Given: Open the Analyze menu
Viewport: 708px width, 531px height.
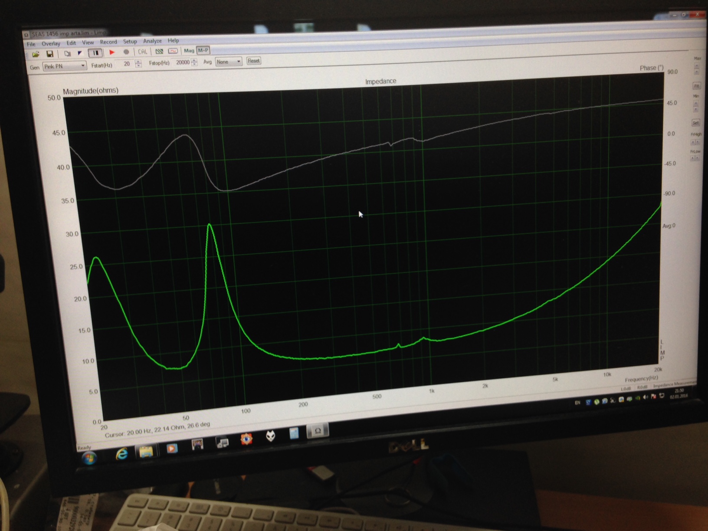Looking at the screenshot, I should tap(152, 41).
